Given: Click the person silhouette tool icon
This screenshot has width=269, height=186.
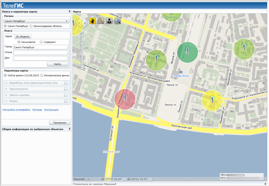Looking at the screenshot, I should pos(109,21).
